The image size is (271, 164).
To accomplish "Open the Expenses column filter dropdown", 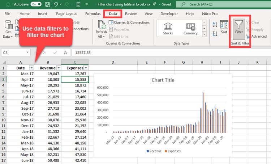I will point(86,68).
